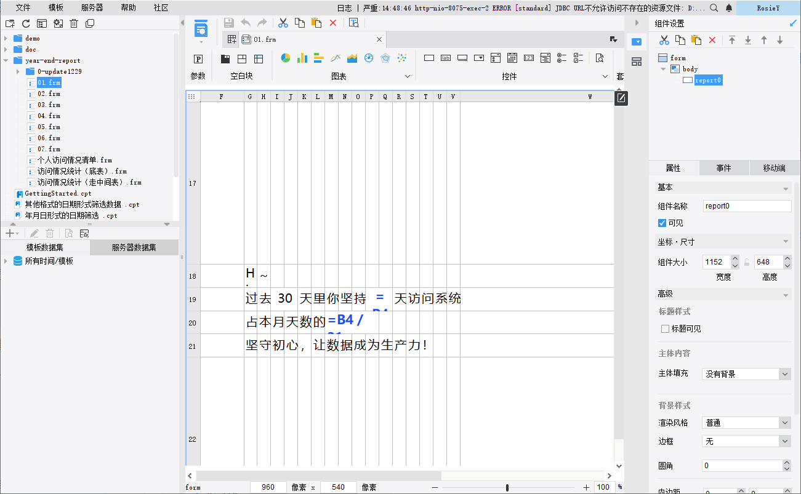Open the 模板 menu
This screenshot has width=801, height=494.
click(55, 7)
